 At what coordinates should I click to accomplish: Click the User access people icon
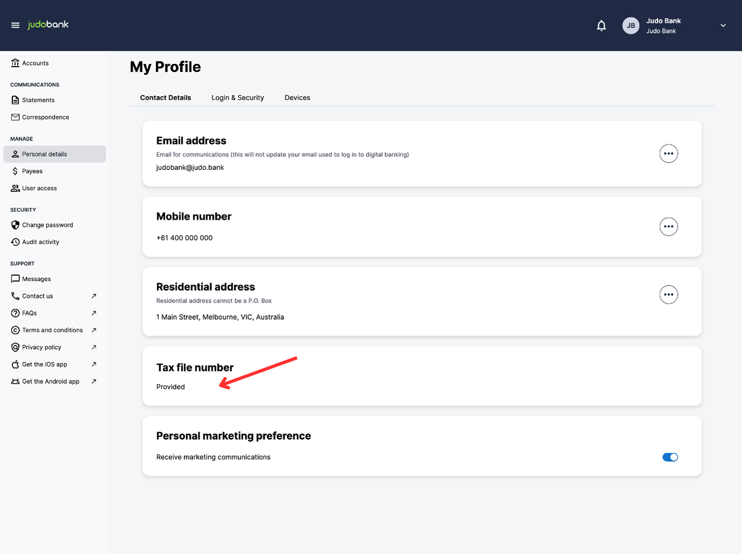[x=15, y=188]
